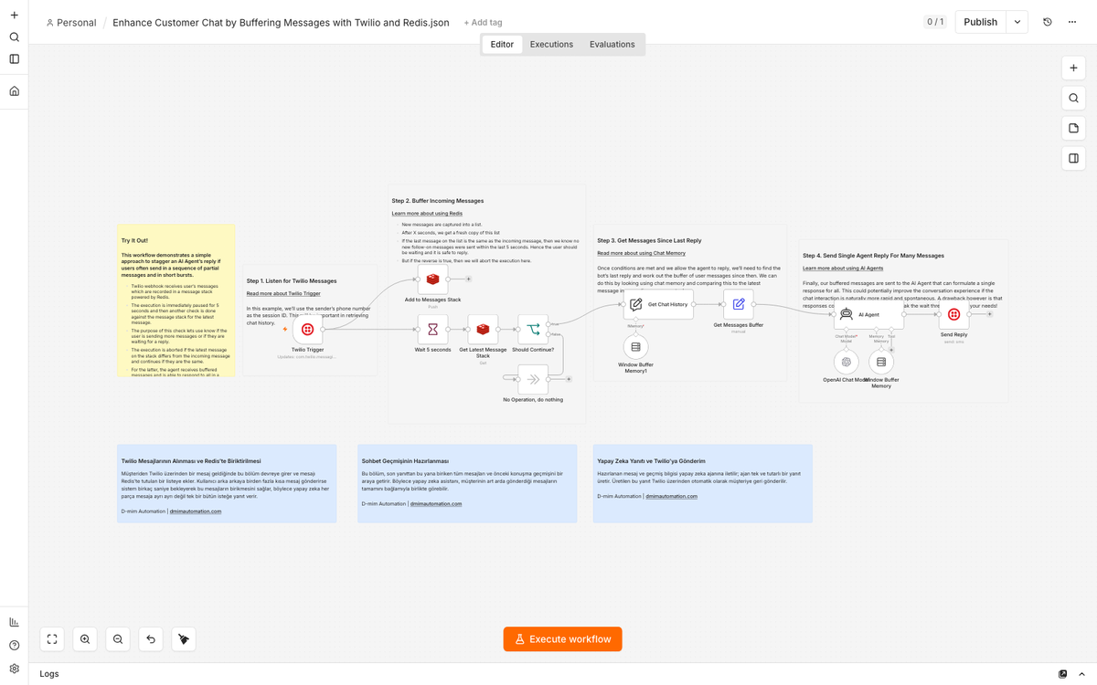Select the Get Messages Buffer node
This screenshot has width=1097, height=685.
click(x=739, y=304)
